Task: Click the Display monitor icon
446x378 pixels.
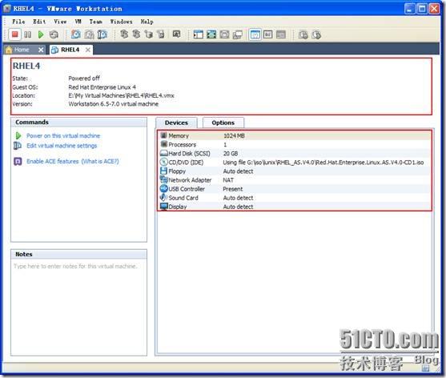Action: click(164, 206)
